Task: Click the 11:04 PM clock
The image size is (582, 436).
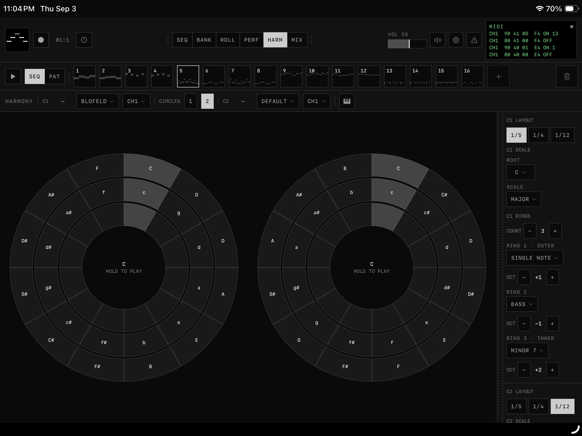Action: (x=19, y=9)
